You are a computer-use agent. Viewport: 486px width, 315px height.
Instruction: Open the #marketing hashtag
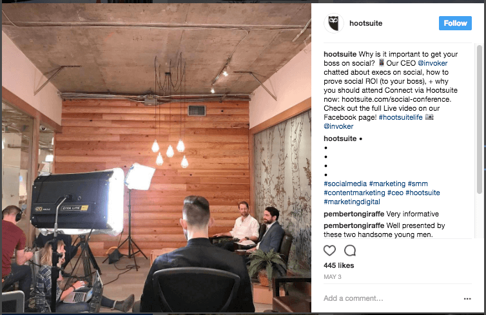click(x=387, y=184)
